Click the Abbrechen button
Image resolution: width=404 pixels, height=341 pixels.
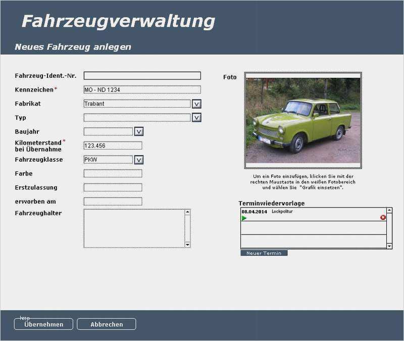tap(107, 324)
